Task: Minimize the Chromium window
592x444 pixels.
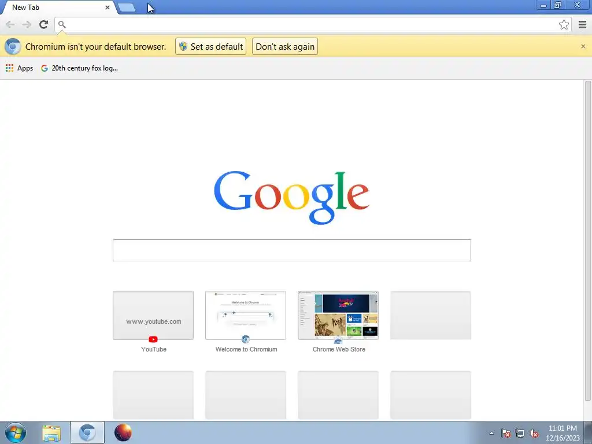Action: tap(543, 5)
